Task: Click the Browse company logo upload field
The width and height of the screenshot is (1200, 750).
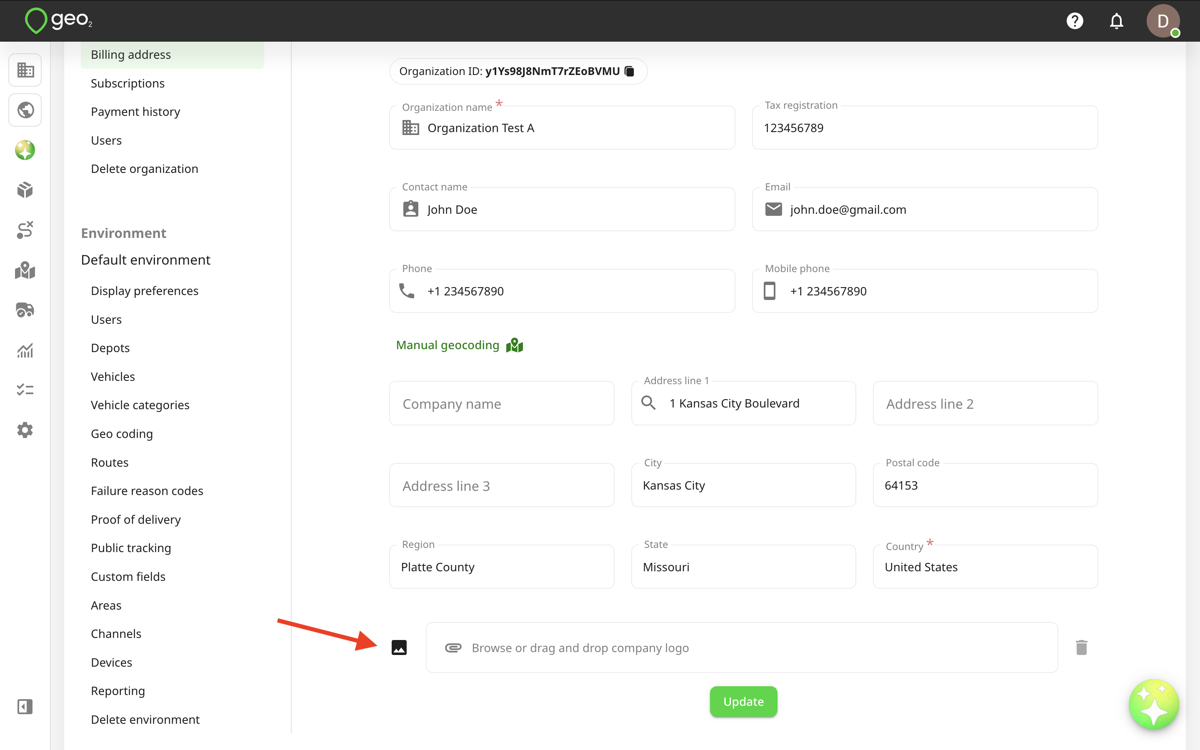Action: click(742, 647)
